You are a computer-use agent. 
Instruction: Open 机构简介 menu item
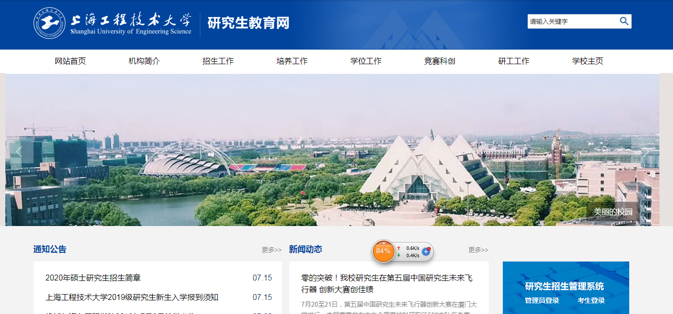click(x=144, y=61)
